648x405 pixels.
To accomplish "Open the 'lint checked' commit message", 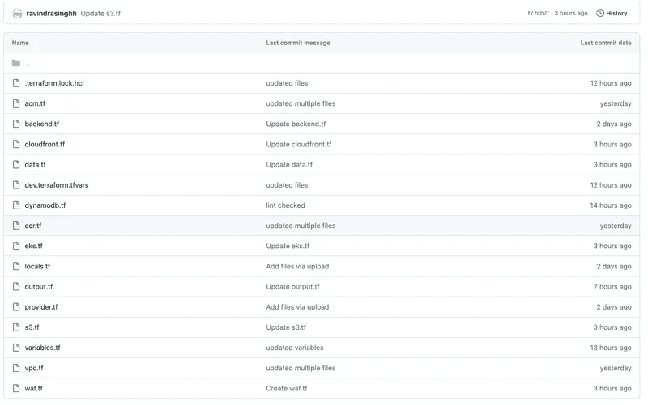I will coord(285,205).
